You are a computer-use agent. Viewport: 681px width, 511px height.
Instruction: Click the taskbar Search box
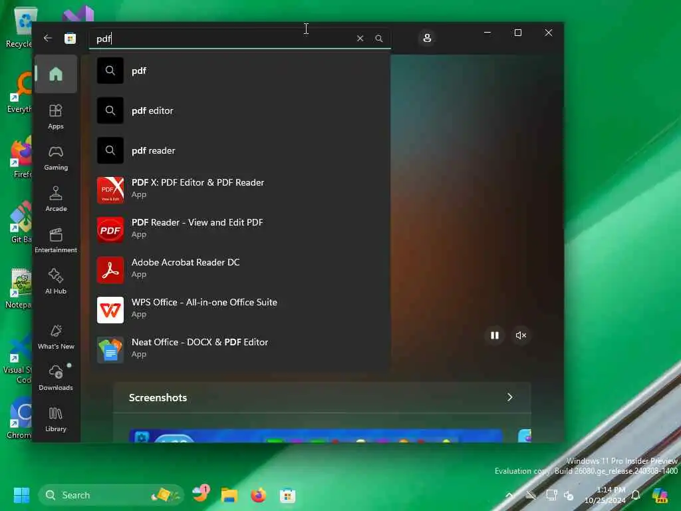coord(111,495)
